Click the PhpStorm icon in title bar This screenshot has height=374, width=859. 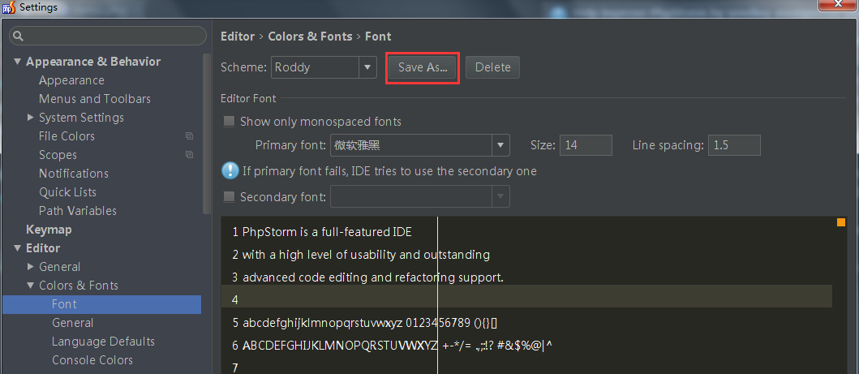click(x=9, y=7)
